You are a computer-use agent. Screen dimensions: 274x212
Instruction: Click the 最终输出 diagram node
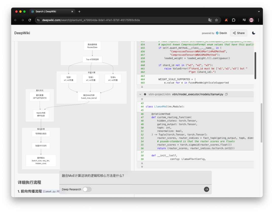[x=41, y=161]
